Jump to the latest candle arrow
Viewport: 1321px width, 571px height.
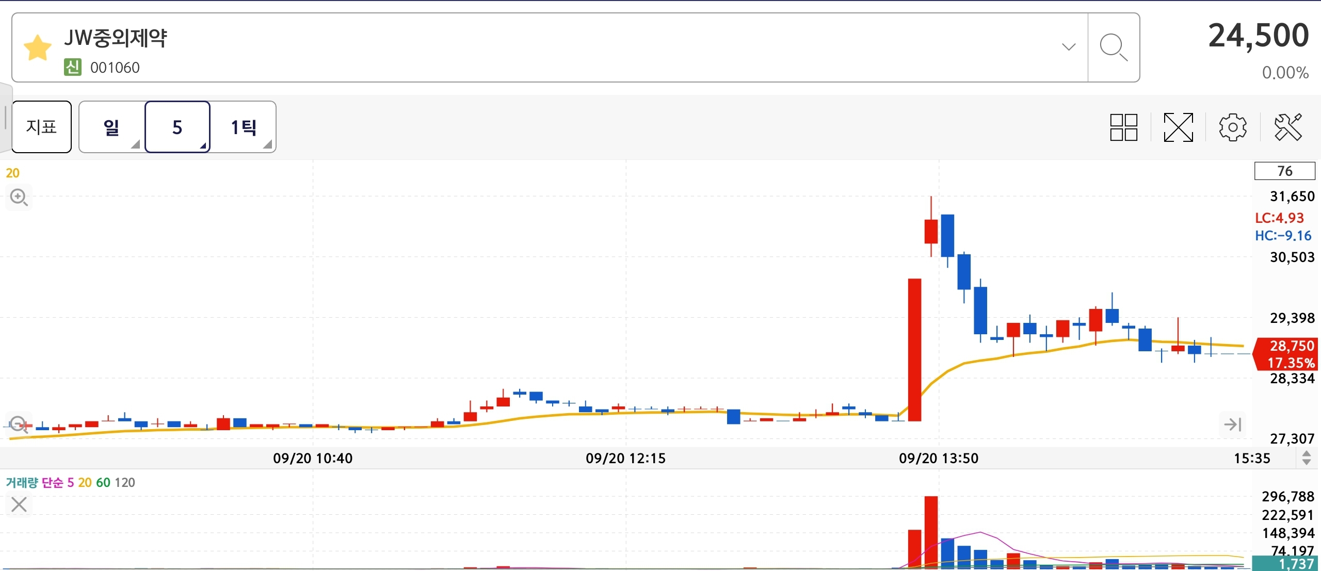1233,425
